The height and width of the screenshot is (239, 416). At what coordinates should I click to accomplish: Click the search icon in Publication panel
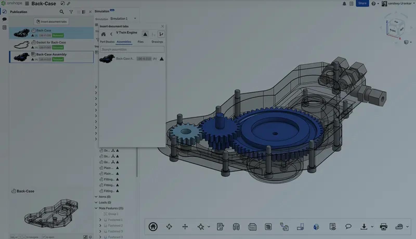(x=62, y=12)
